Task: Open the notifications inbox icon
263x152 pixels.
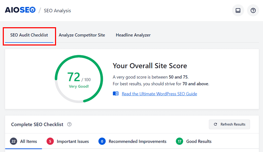Action: pyautogui.click(x=238, y=10)
